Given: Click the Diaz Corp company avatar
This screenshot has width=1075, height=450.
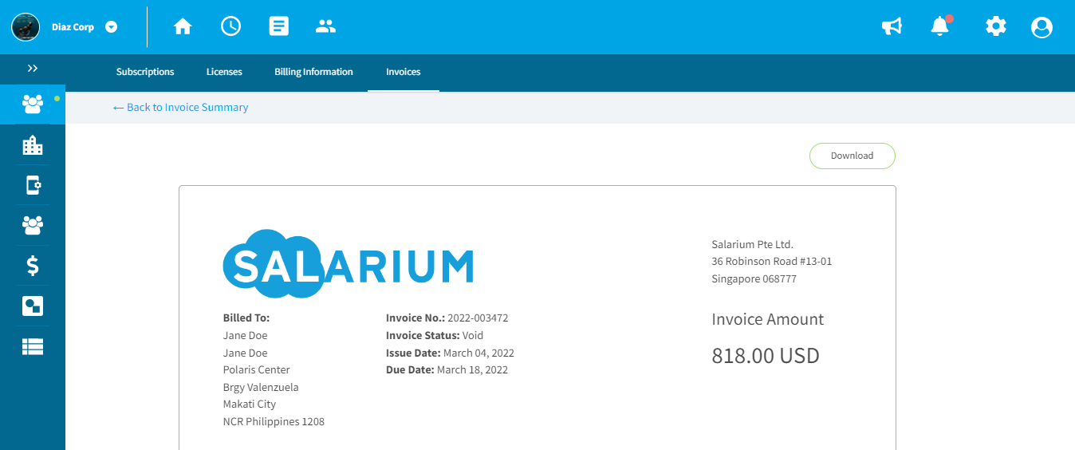Looking at the screenshot, I should click(x=26, y=27).
